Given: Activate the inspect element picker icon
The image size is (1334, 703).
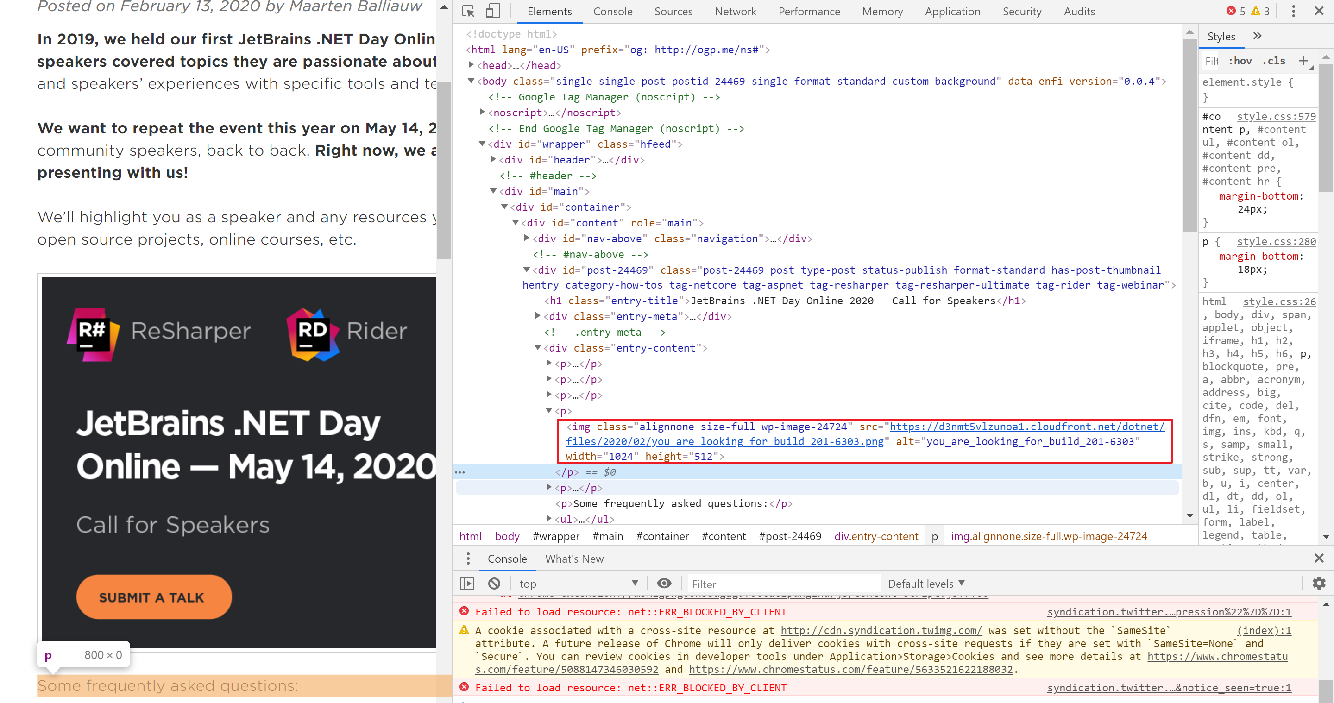Looking at the screenshot, I should (x=468, y=12).
